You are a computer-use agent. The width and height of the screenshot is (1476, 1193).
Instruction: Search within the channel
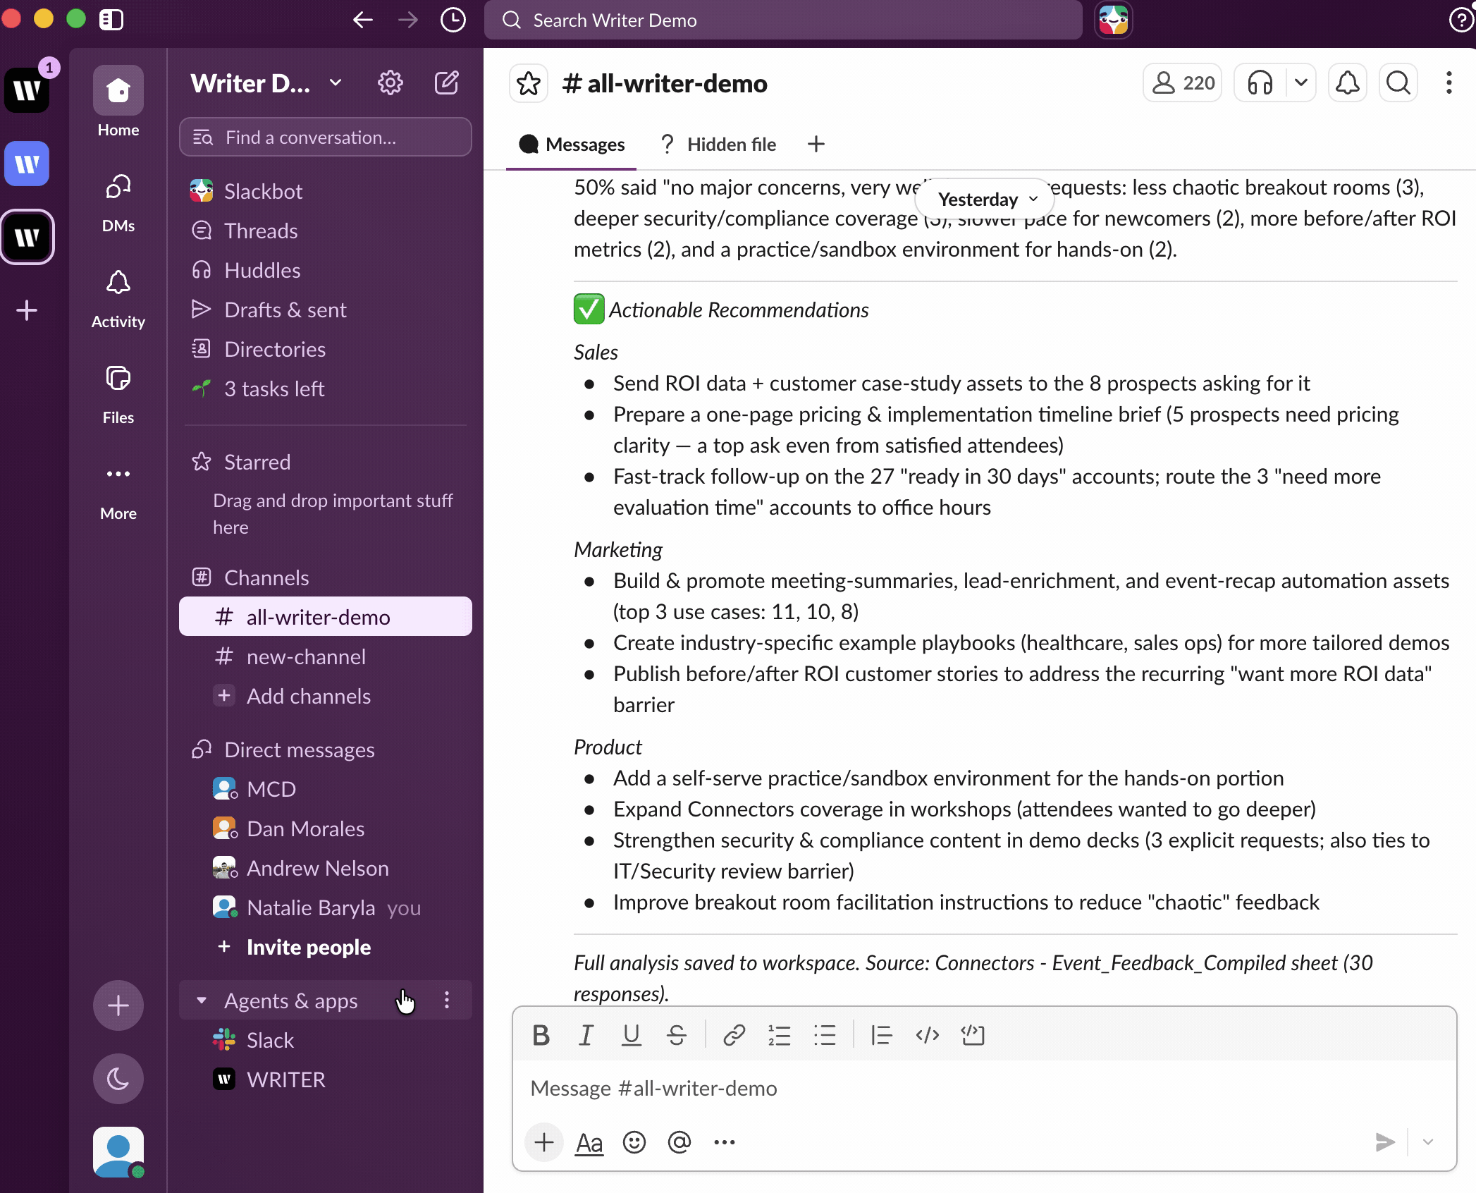coord(1398,83)
